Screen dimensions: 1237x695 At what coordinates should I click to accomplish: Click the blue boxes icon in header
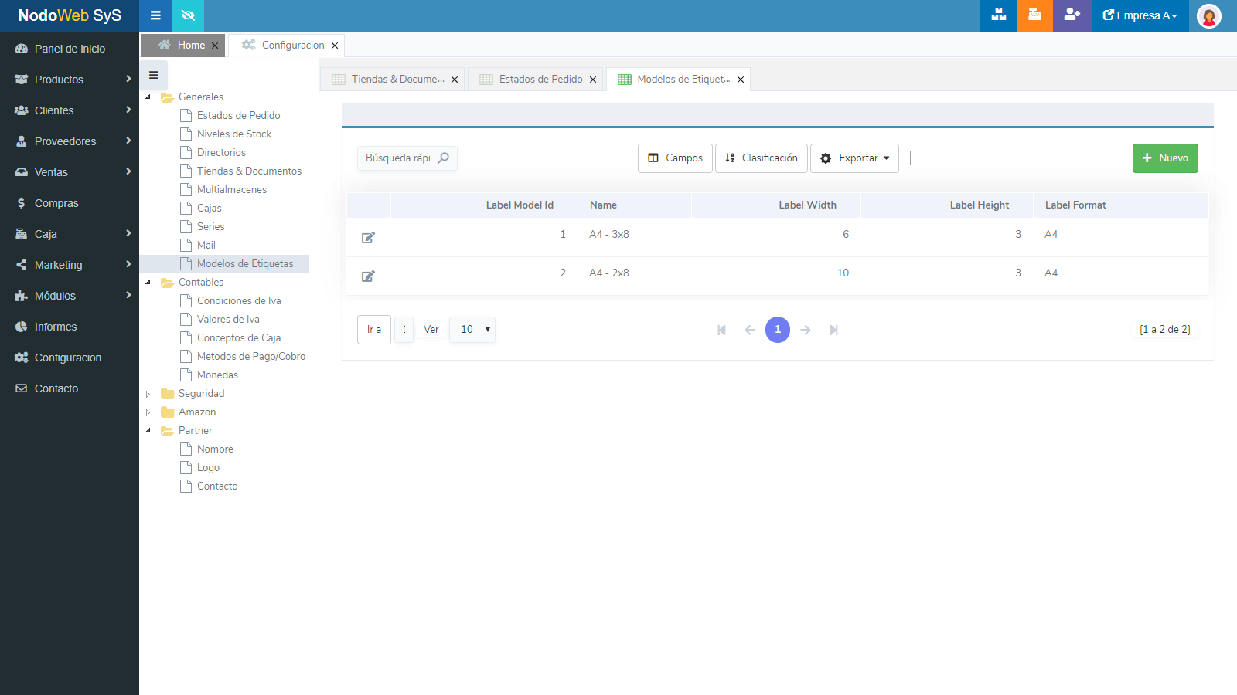(999, 15)
